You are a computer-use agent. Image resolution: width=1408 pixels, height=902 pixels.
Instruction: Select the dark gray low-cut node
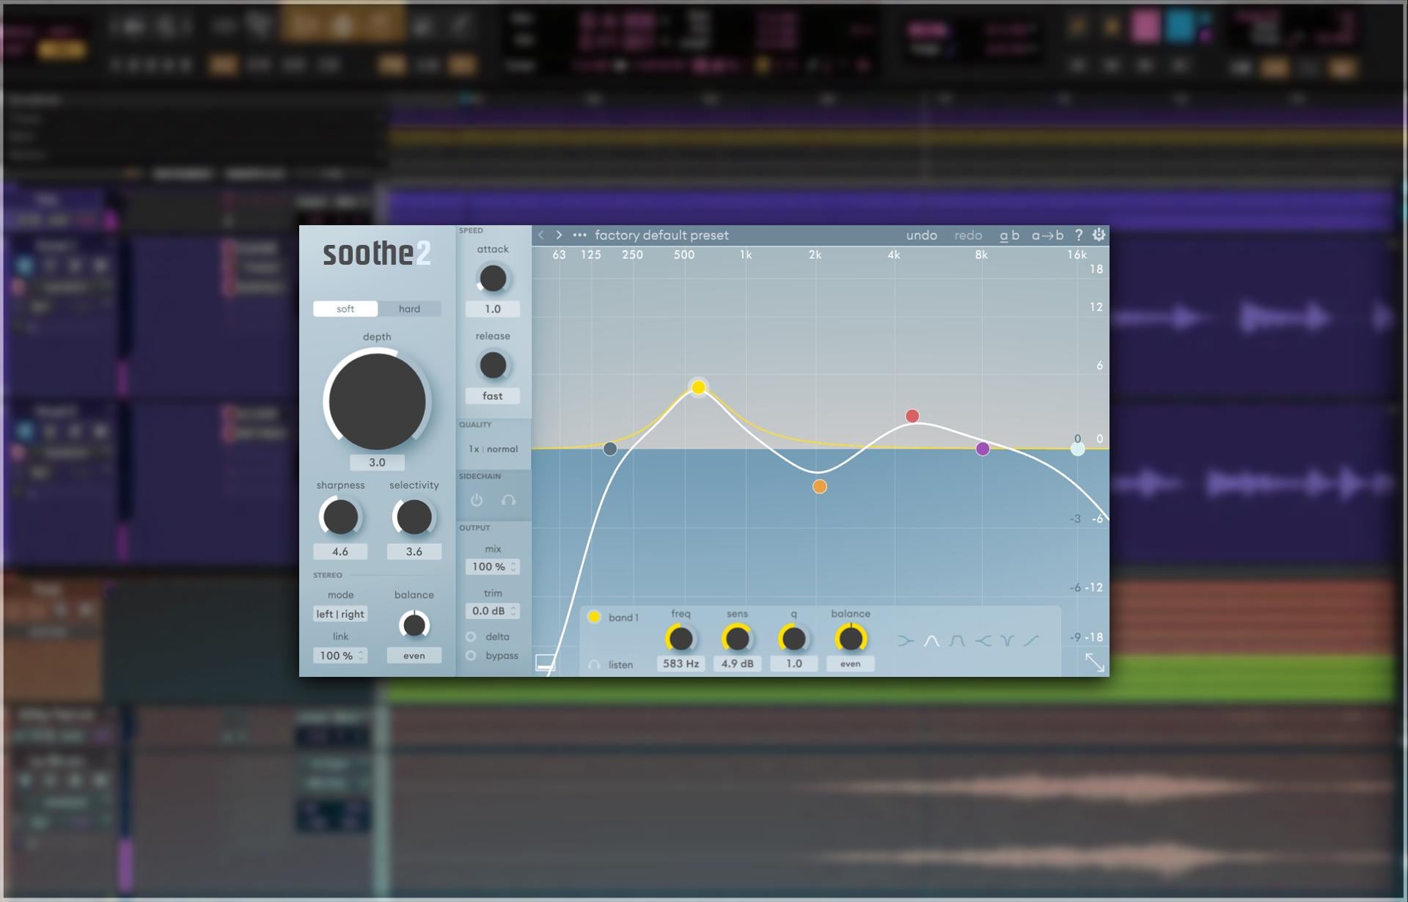click(610, 449)
